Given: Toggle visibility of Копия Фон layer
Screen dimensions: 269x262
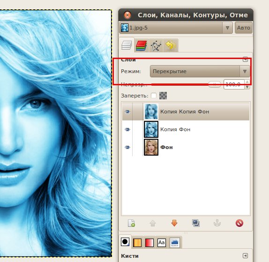Looking at the screenshot, I should pos(127,129).
